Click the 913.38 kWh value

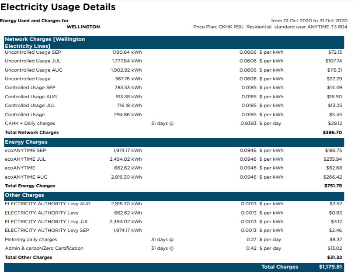point(129,97)
